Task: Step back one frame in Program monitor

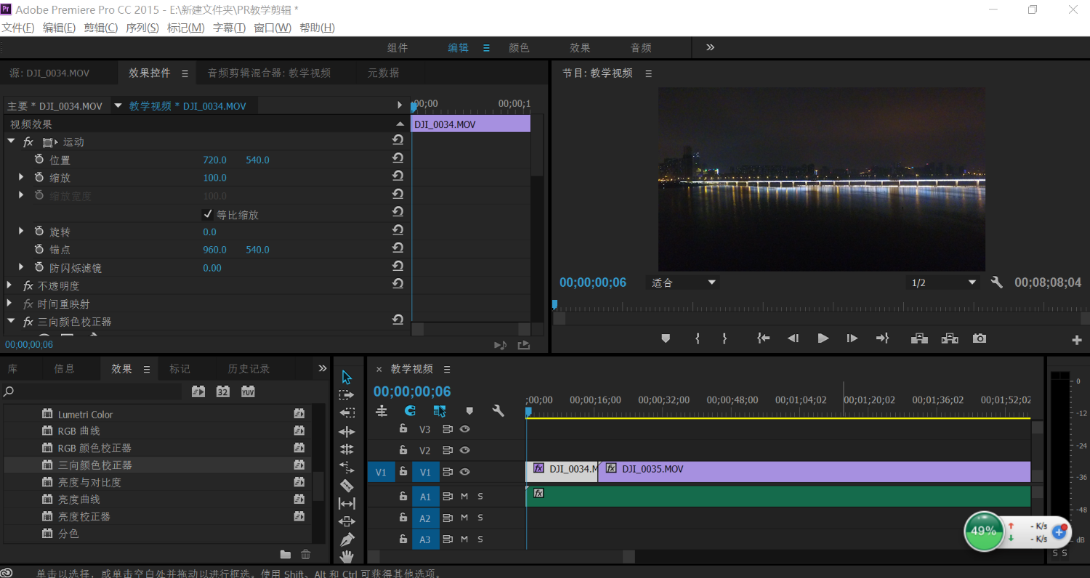Action: pos(793,338)
